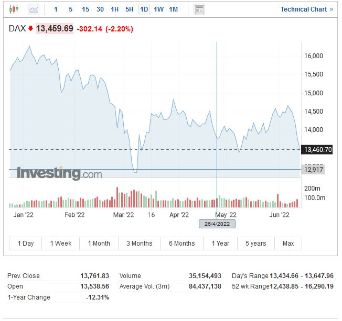Select the 1D interval
This screenshot has height=321, width=342.
[144, 9]
